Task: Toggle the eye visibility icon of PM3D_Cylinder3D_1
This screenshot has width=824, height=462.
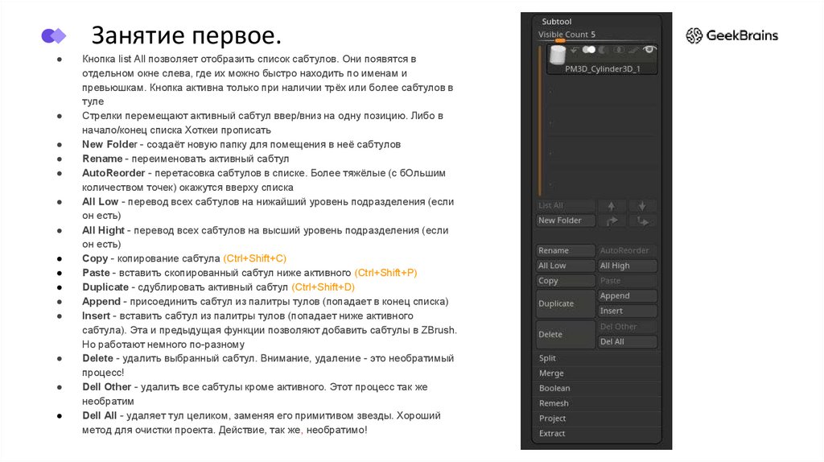Action: coord(649,49)
